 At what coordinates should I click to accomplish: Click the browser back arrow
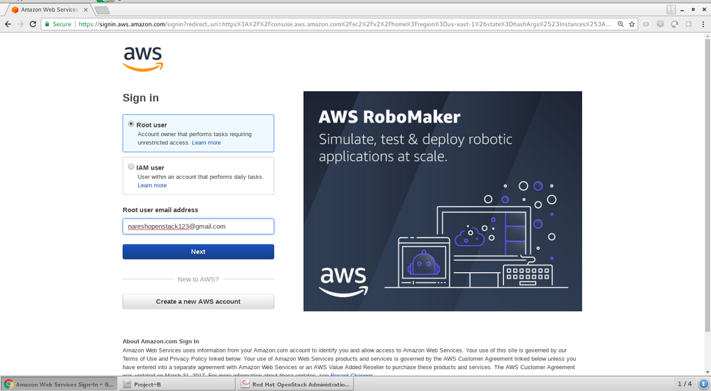click(x=7, y=24)
